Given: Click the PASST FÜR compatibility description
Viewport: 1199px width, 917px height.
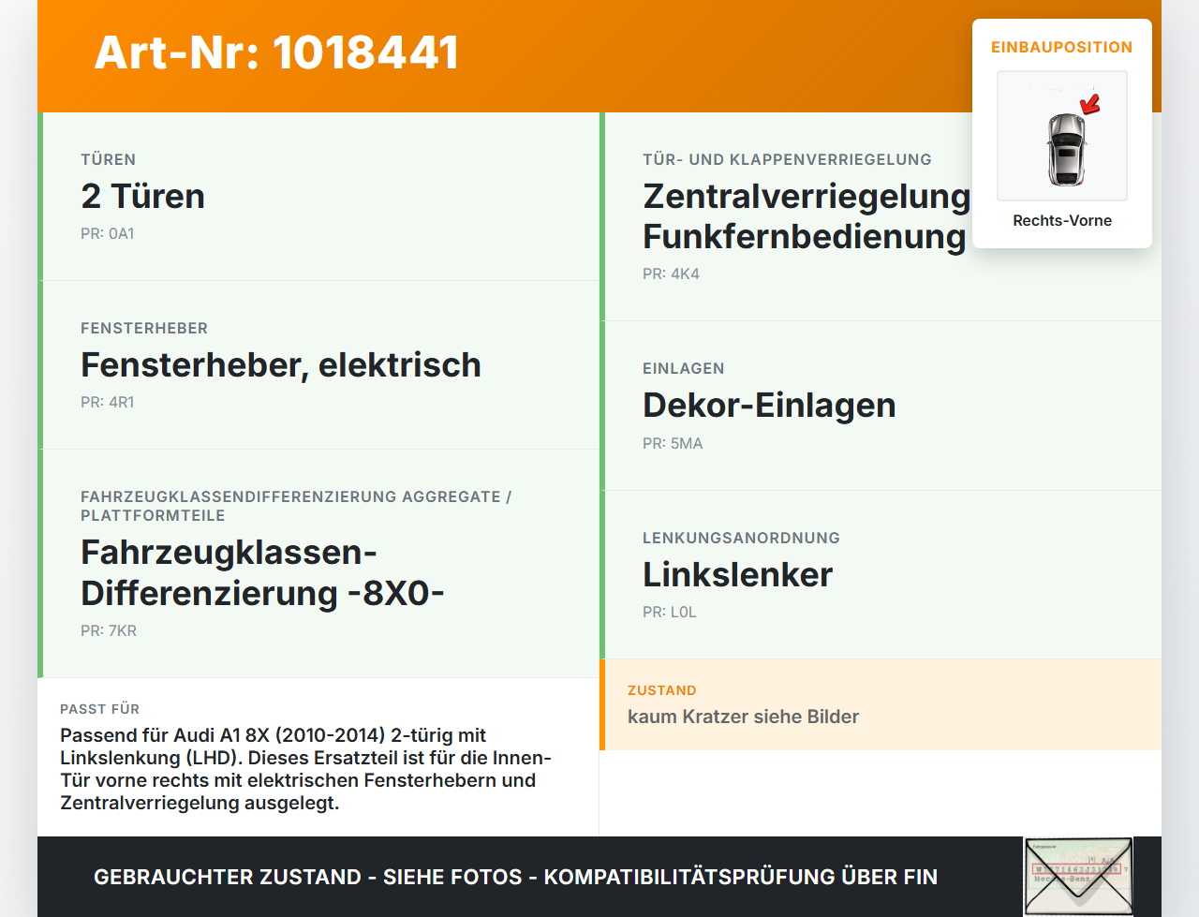Looking at the screenshot, I should 305,769.
